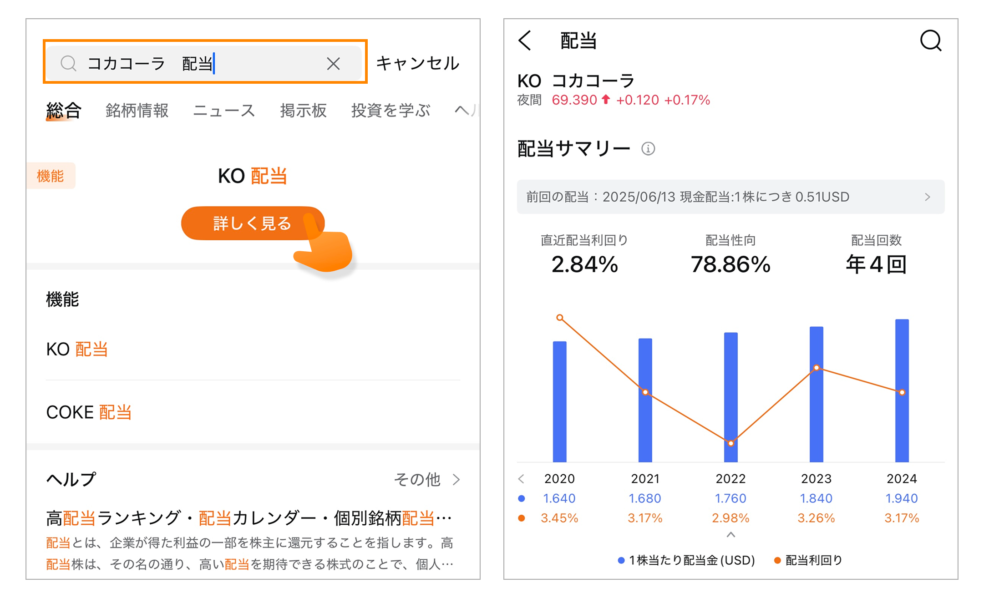Expand more help articles via その他

(x=427, y=479)
